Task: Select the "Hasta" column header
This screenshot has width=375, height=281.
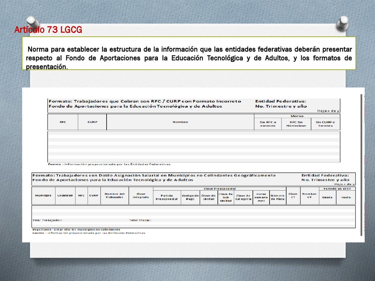Action: [346, 197]
